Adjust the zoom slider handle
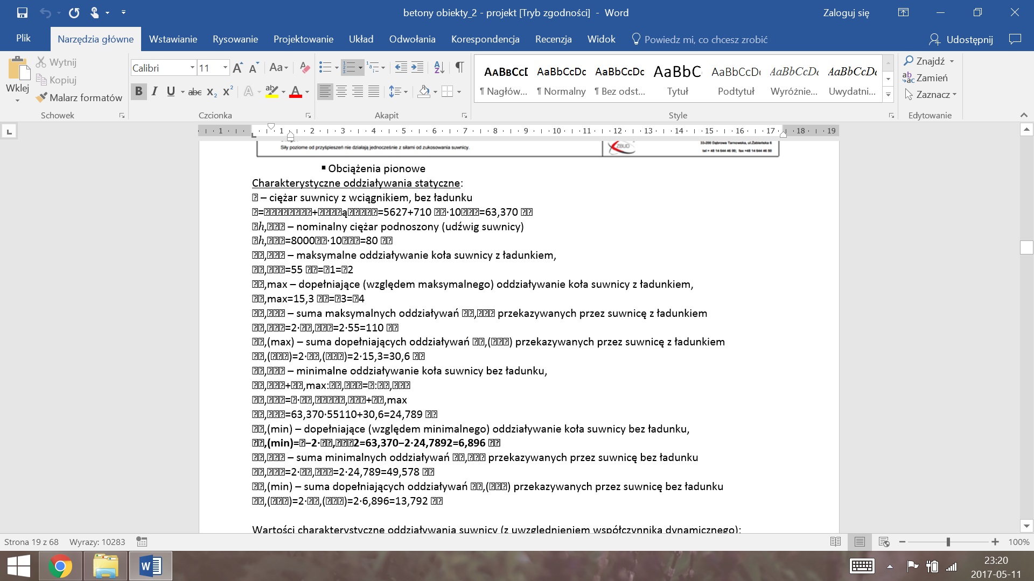This screenshot has height=581, width=1034. point(948,542)
